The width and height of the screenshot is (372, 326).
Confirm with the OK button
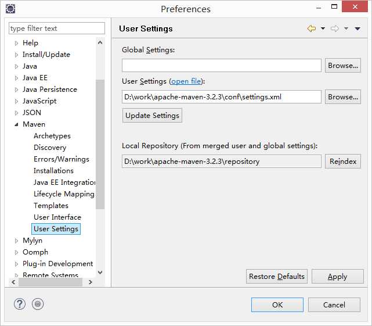click(x=277, y=305)
